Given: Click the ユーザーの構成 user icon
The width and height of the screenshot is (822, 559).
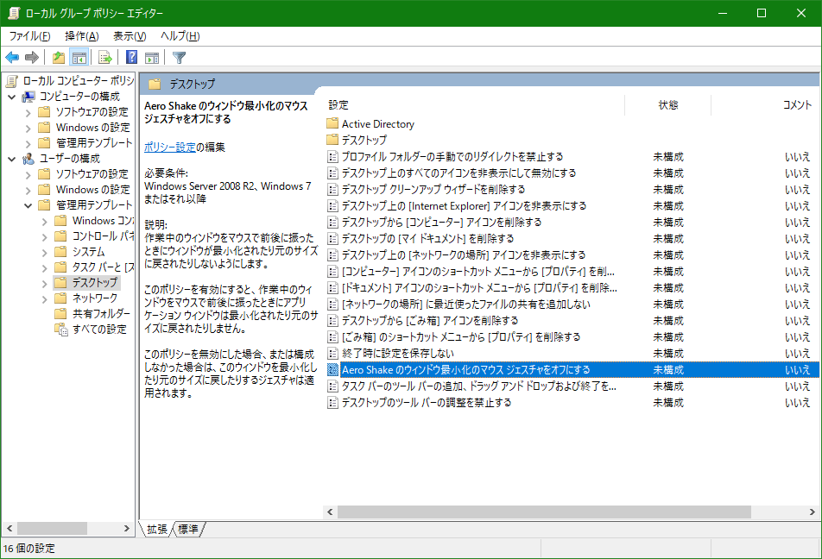Looking at the screenshot, I should click(28, 159).
